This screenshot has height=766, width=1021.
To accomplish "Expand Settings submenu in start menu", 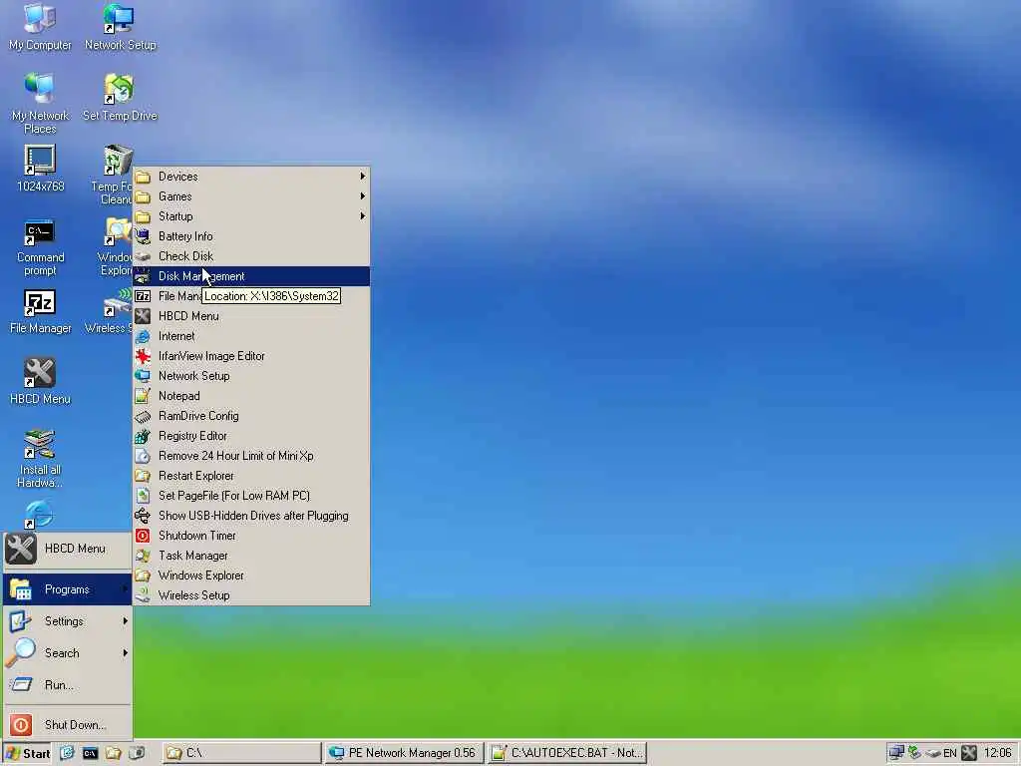I will 68,621.
